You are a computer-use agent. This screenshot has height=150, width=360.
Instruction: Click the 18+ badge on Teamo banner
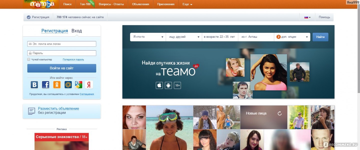177,85
